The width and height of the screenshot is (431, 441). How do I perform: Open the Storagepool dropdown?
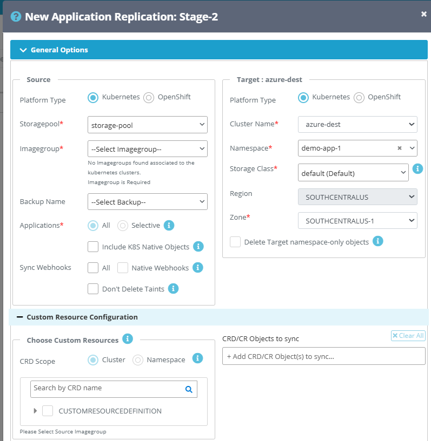148,125
